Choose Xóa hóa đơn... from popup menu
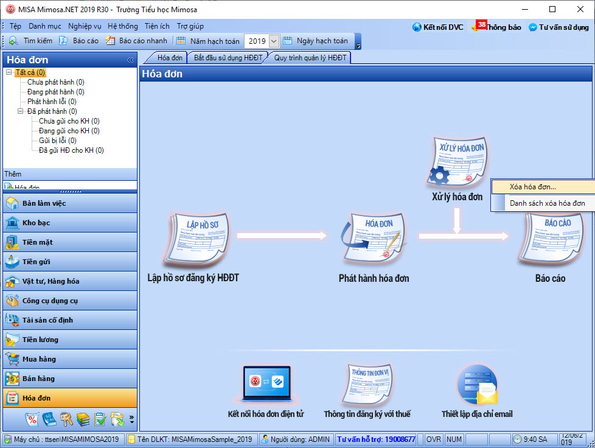The image size is (595, 448). click(x=543, y=187)
